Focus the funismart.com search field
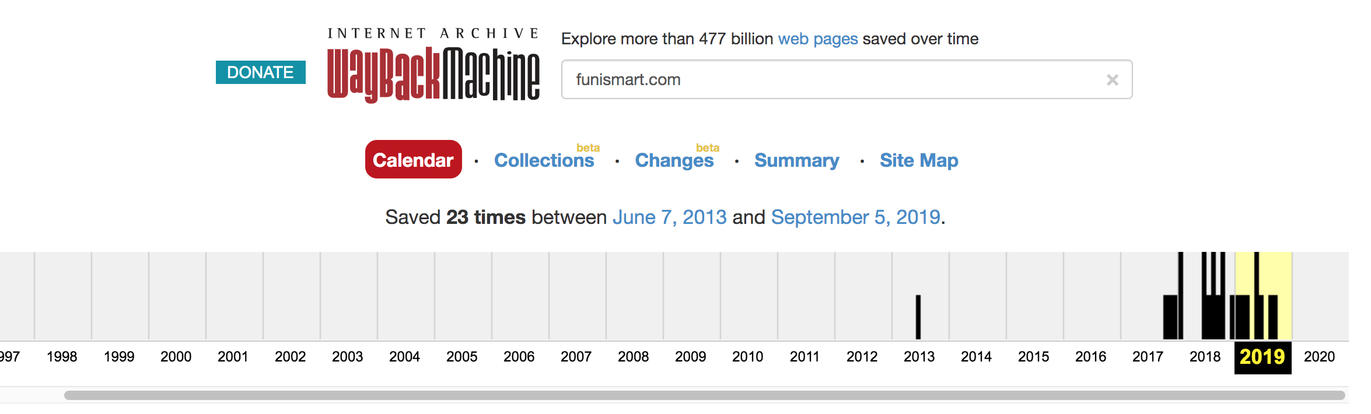Viewport: 1371px width, 414px height. (847, 79)
